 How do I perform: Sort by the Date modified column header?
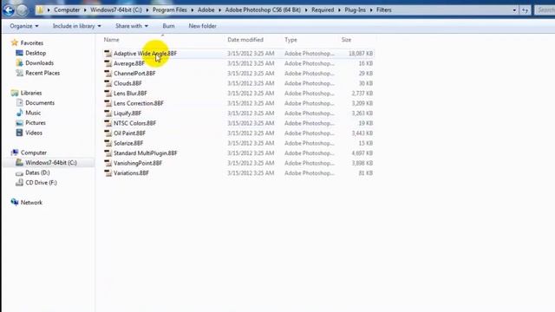pos(245,40)
